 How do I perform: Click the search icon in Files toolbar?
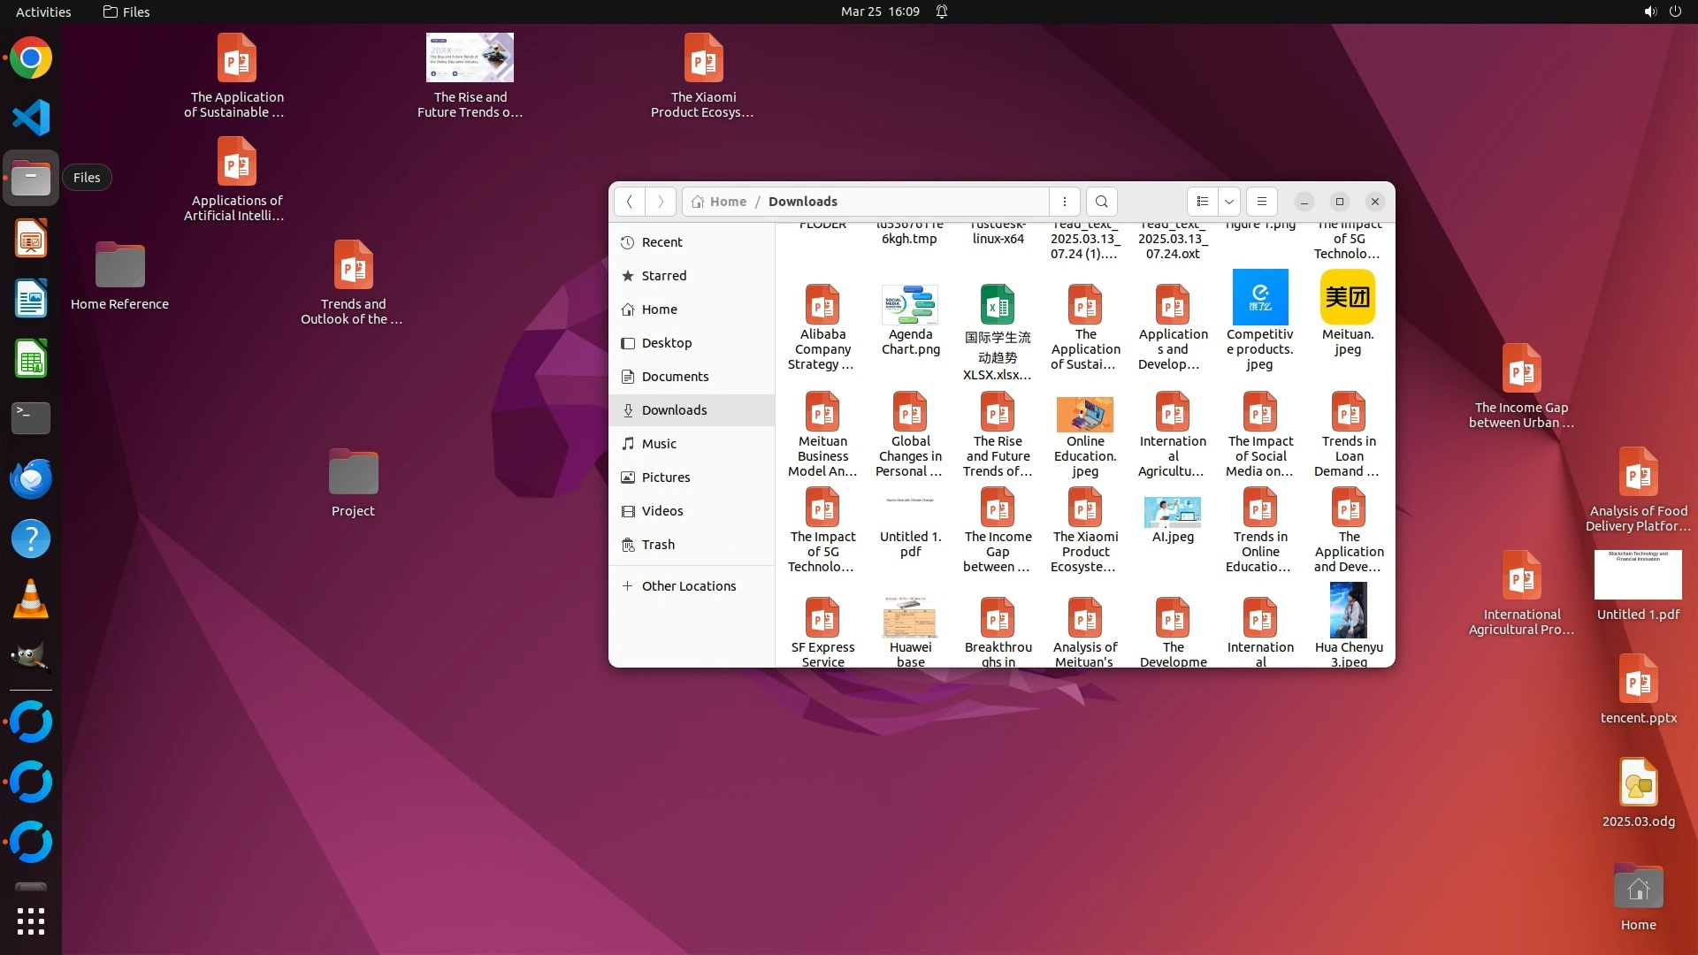pos(1101,202)
